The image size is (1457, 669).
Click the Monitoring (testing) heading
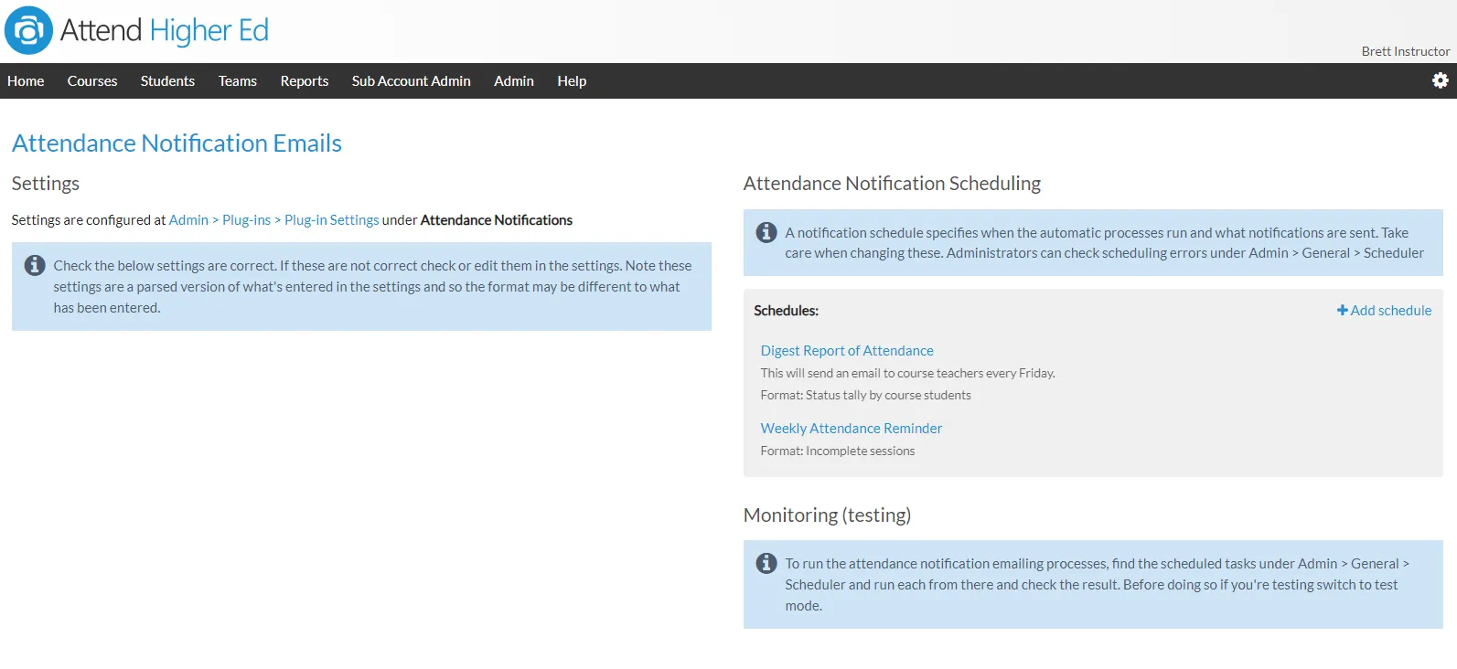tap(827, 515)
